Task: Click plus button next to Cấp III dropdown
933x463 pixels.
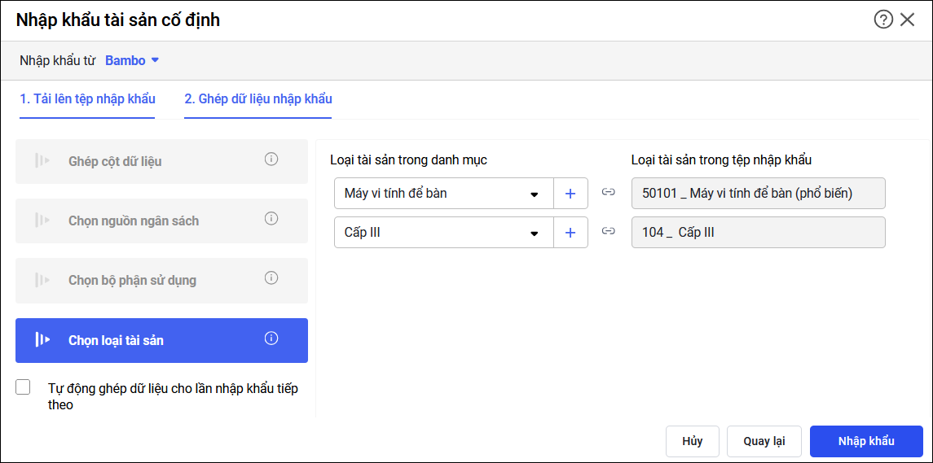Action: (570, 233)
